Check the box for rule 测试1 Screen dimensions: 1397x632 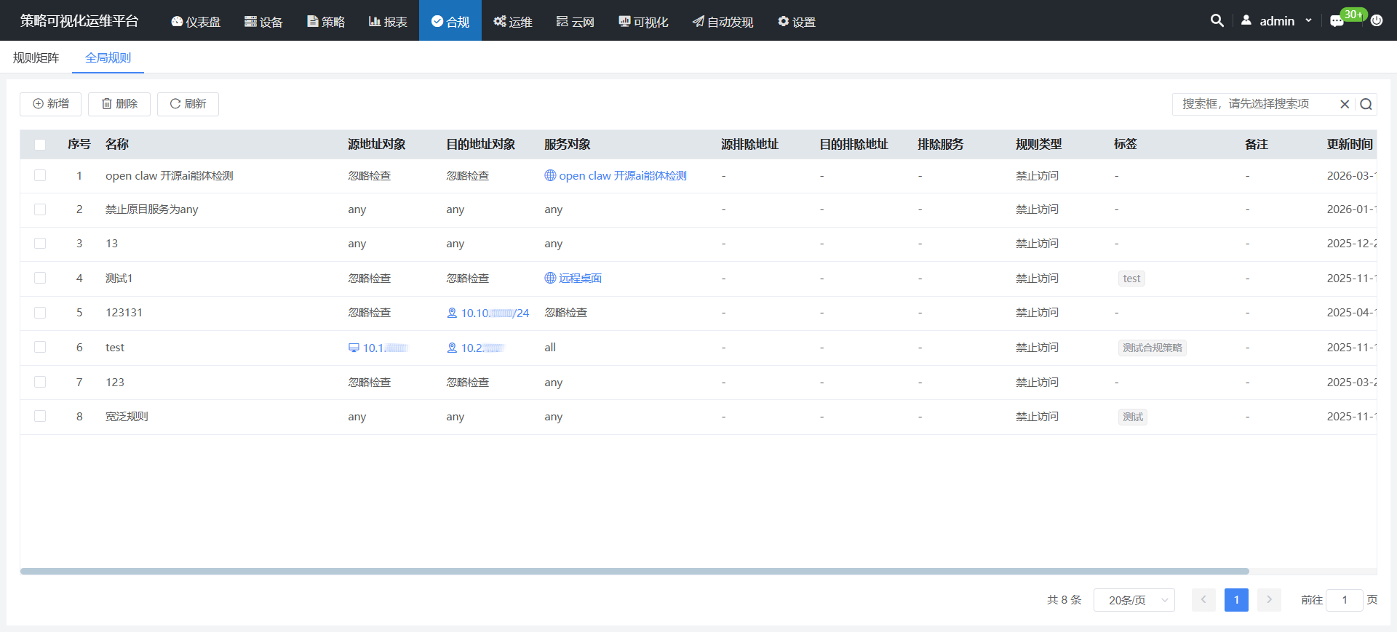coord(40,278)
